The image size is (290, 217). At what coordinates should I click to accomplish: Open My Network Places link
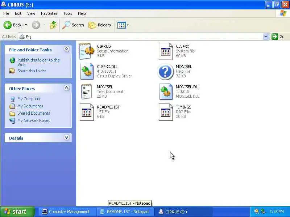34,120
